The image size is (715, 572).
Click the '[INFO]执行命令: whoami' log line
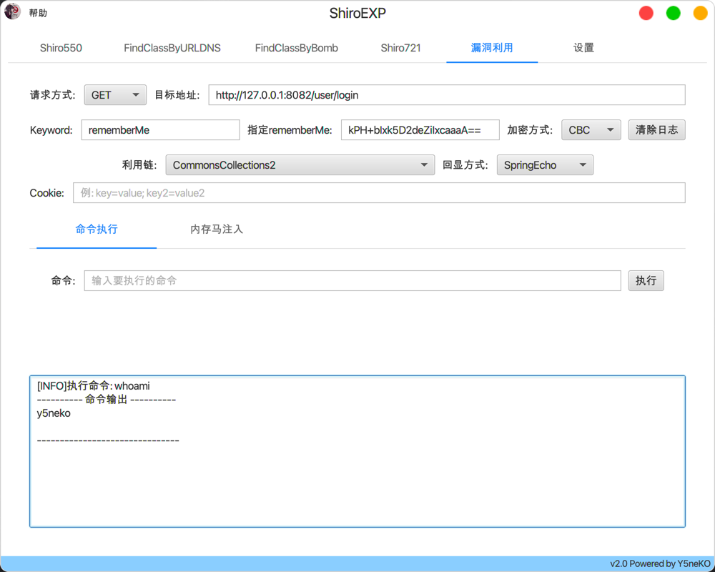(x=94, y=386)
